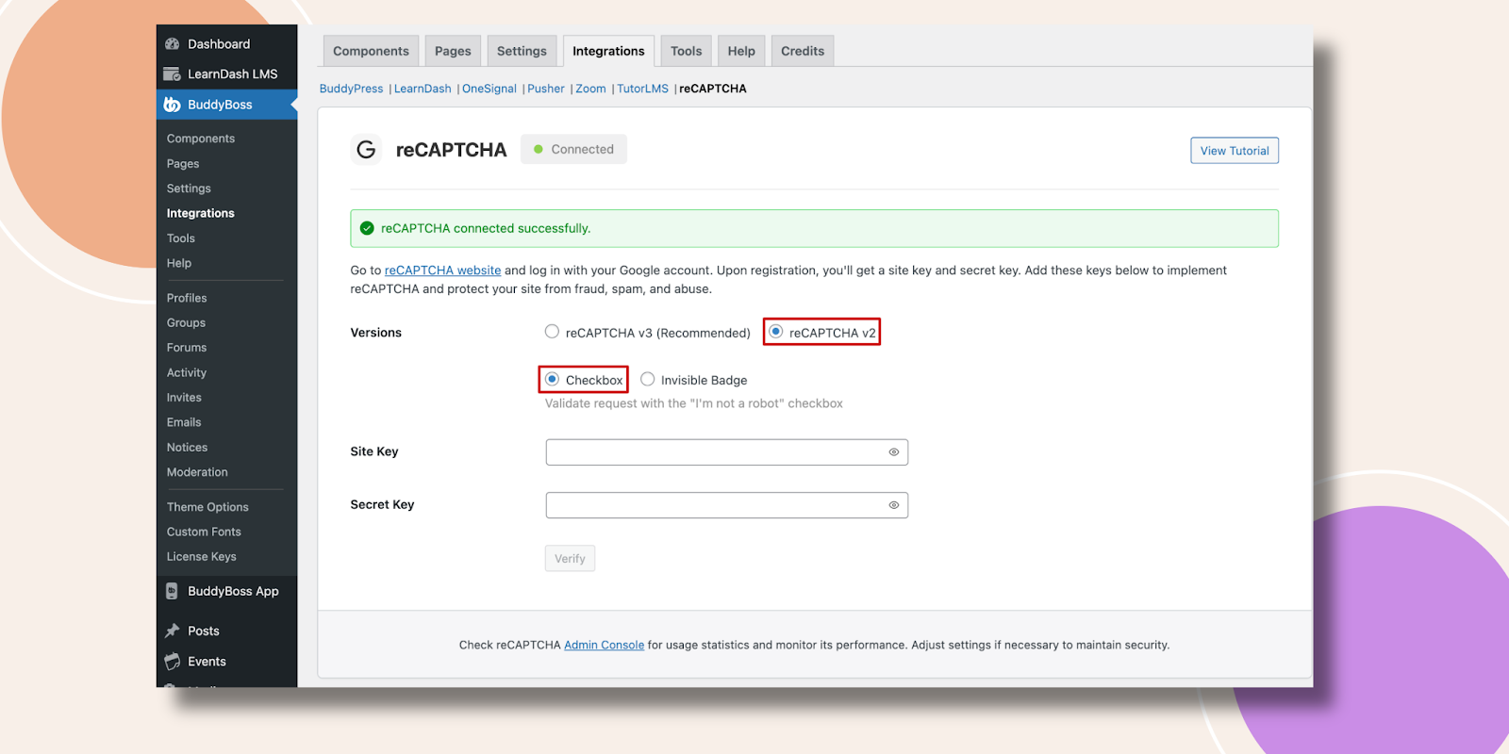Choose the reCAPTCHA v2 radio button

776,332
